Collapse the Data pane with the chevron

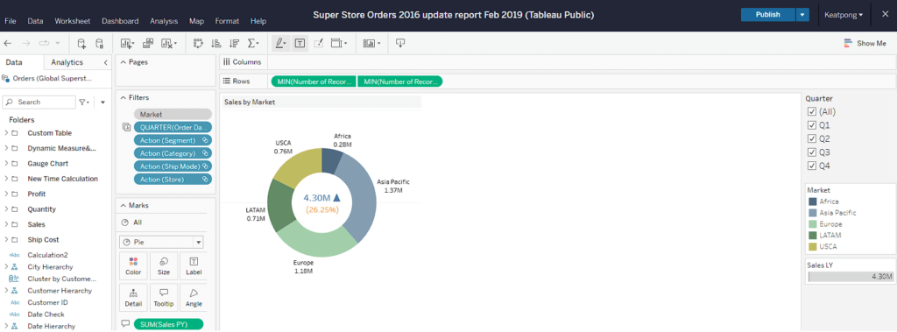(x=106, y=62)
